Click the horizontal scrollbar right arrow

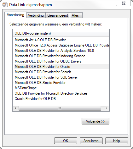point(106,108)
